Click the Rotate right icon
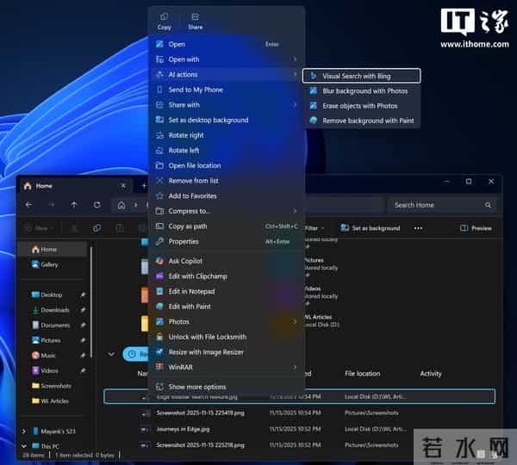The height and width of the screenshot is (465, 517). 159,135
